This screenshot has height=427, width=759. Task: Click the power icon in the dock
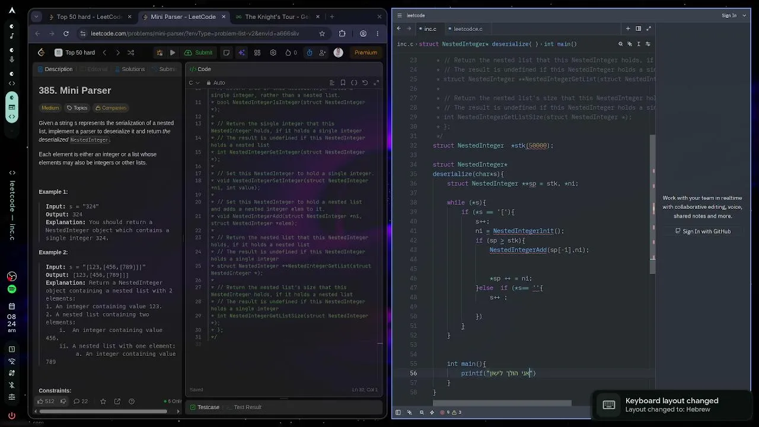(x=12, y=415)
